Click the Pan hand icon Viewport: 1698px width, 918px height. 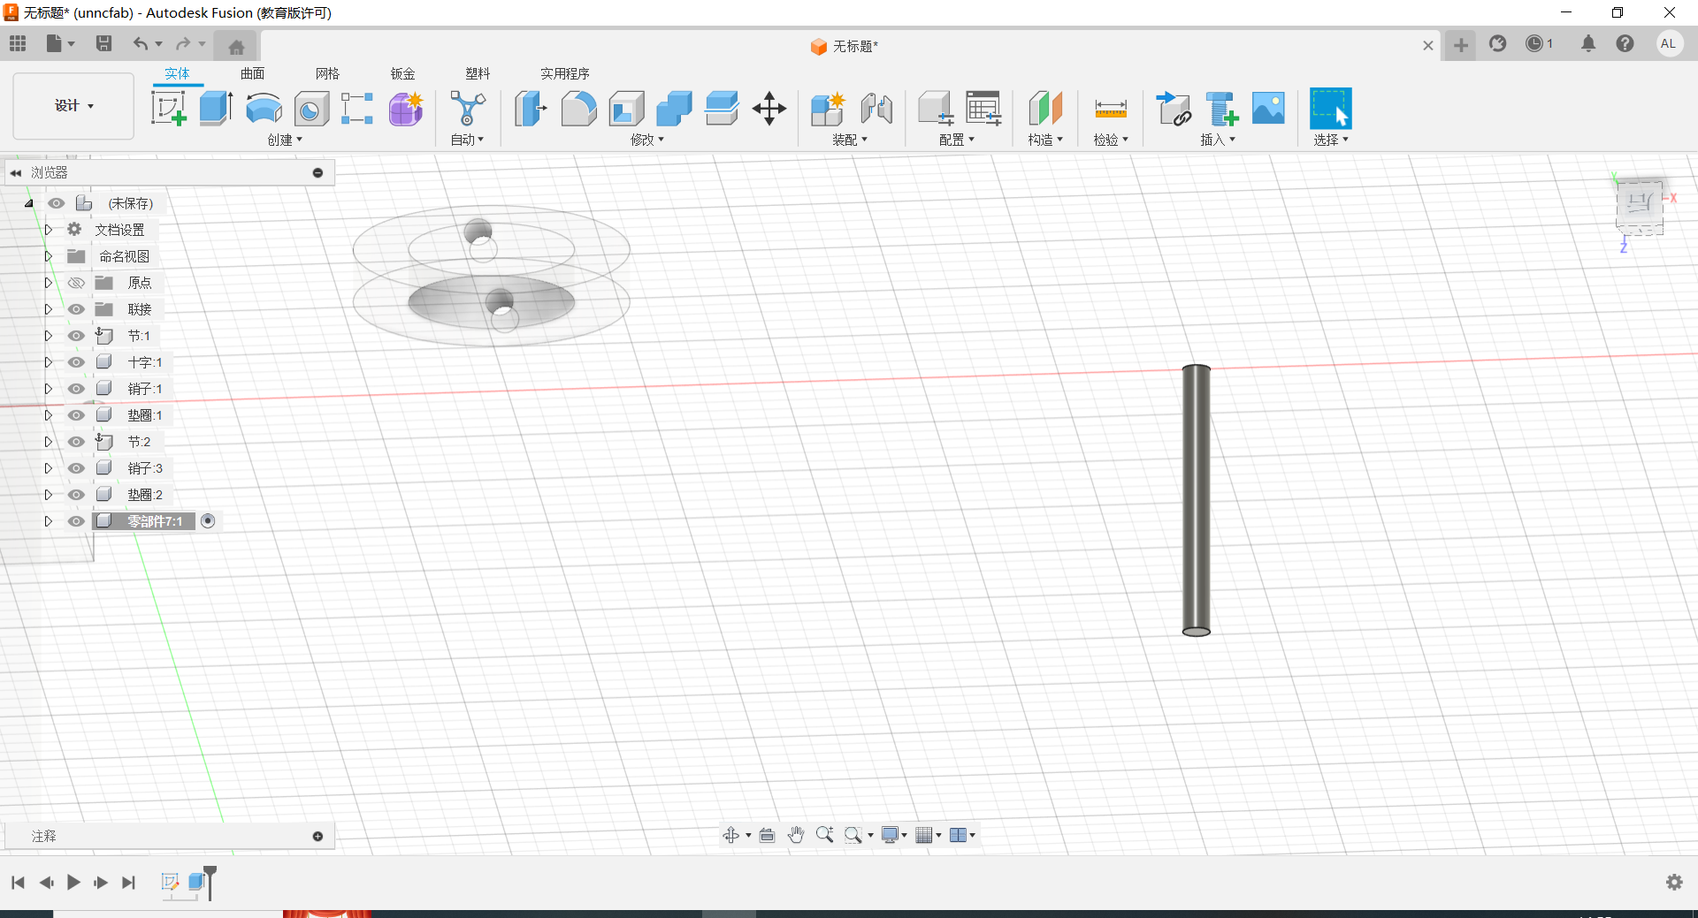(x=796, y=835)
